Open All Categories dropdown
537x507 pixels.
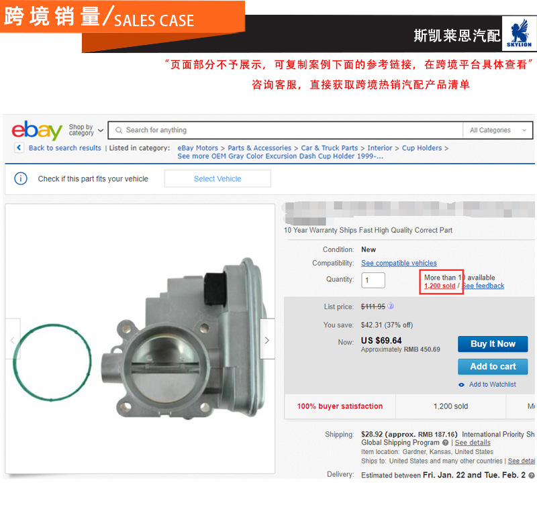click(x=497, y=130)
